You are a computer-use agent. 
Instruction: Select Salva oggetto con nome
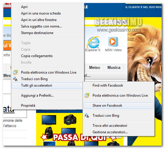tap(41, 26)
